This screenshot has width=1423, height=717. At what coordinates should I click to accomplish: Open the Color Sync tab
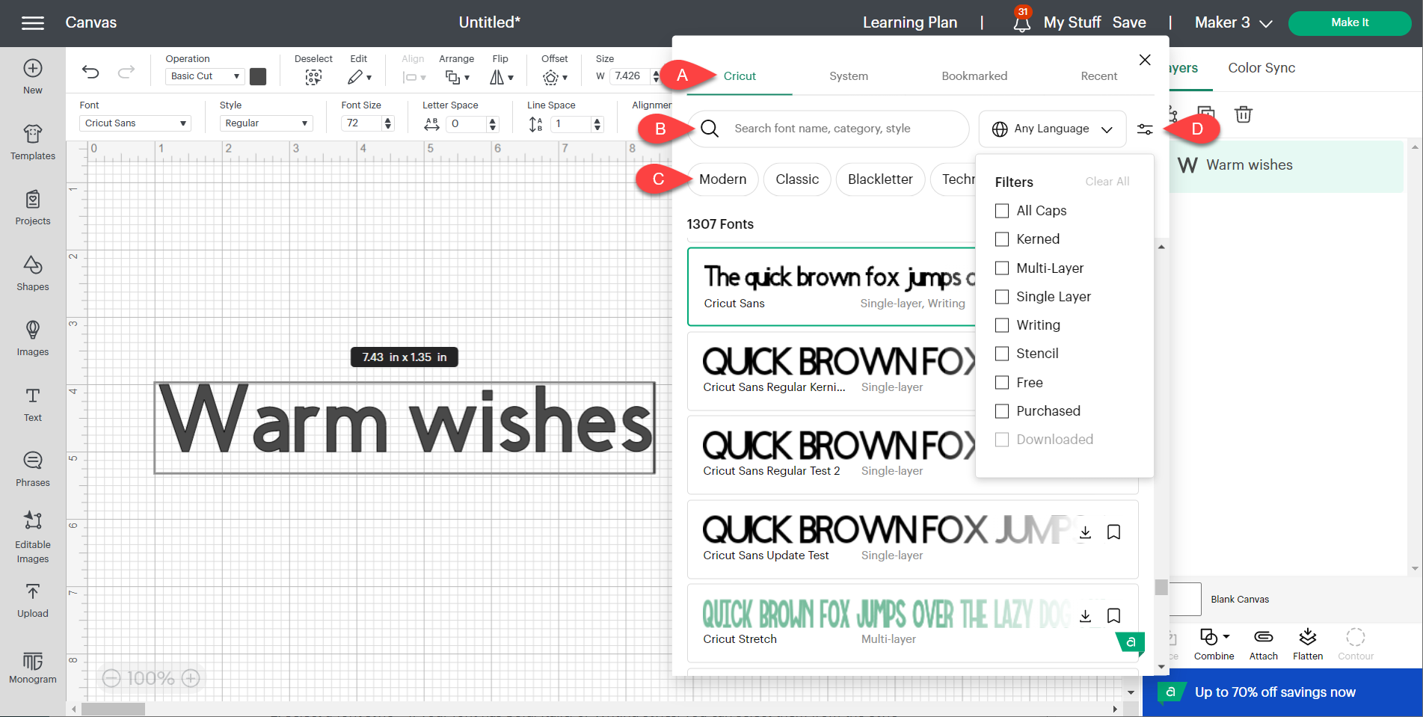(1261, 67)
